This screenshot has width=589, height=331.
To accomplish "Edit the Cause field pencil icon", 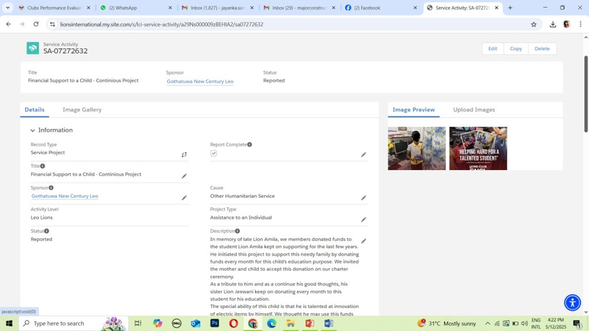I will tap(364, 198).
